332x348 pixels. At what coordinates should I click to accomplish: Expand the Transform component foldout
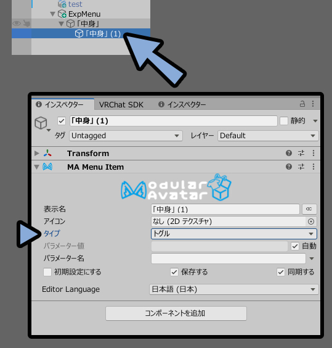[x=37, y=153]
